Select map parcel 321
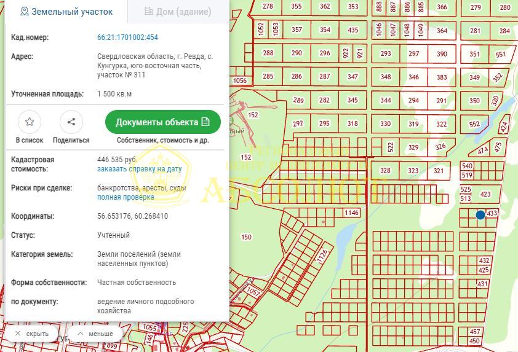This screenshot has width=518, height=352. tap(439, 171)
